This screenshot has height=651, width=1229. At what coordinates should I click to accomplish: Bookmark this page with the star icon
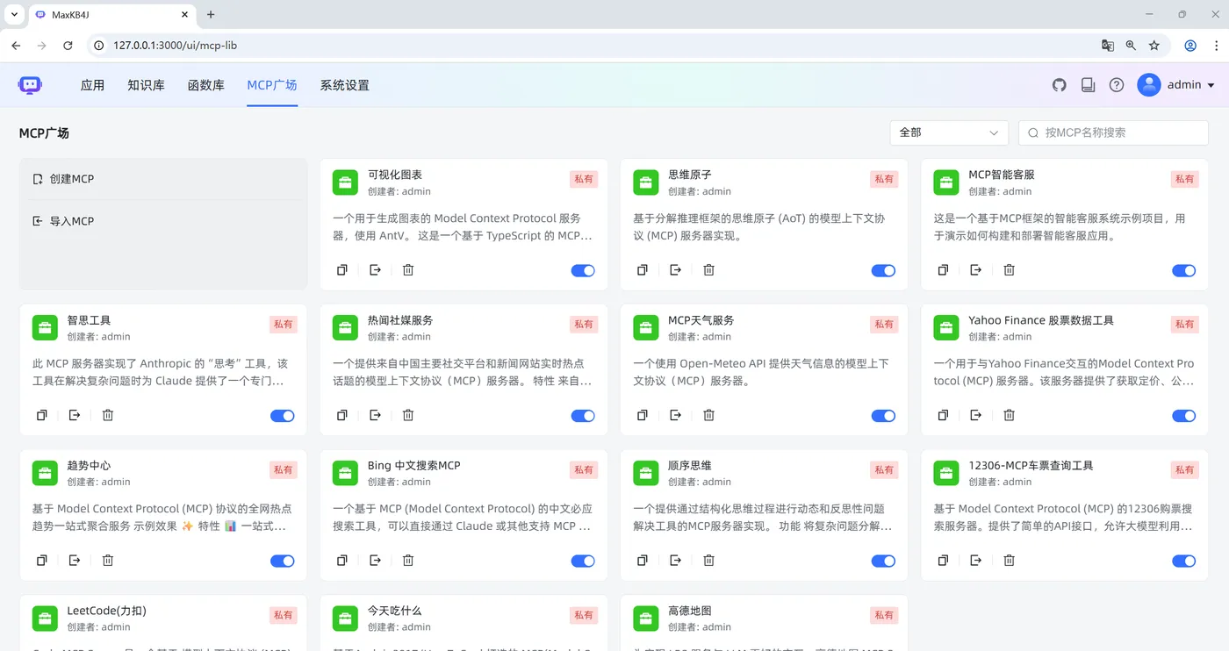(1154, 46)
